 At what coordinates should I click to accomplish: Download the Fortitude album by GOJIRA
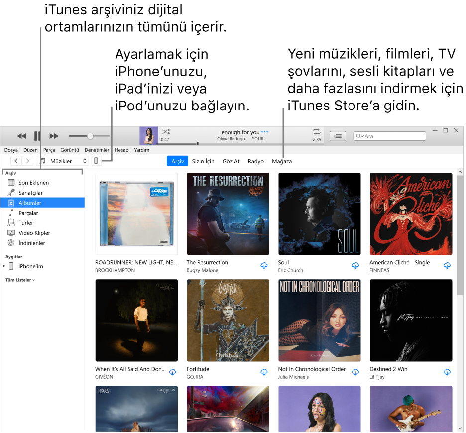(264, 372)
